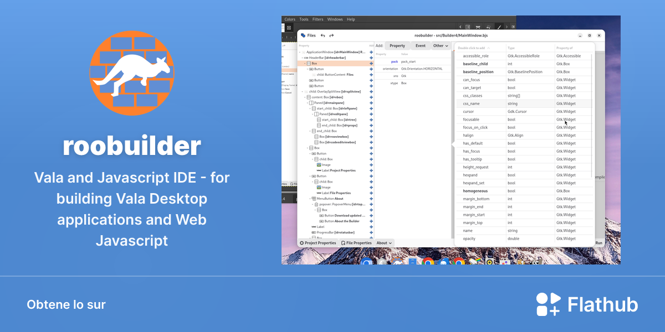Click the Property add button
Image resolution: width=665 pixels, height=332 pixels.
(397, 46)
